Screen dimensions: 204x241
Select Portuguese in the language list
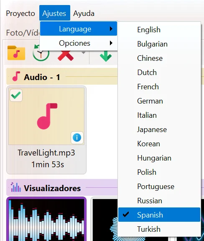click(x=159, y=187)
